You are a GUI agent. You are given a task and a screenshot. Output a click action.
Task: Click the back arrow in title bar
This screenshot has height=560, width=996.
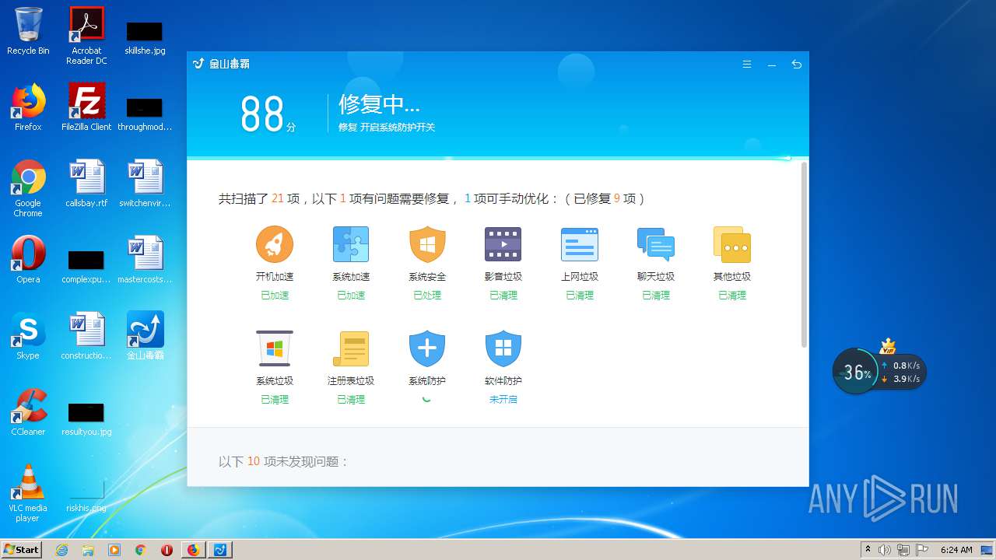point(797,65)
